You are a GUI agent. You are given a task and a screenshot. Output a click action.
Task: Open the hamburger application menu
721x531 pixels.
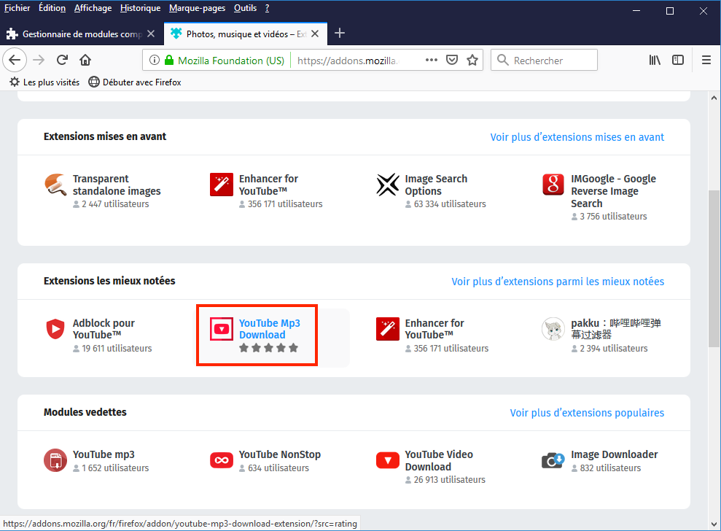point(706,61)
